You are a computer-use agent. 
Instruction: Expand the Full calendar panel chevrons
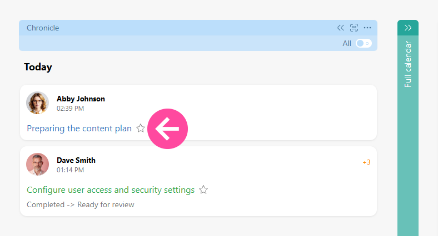(408, 28)
